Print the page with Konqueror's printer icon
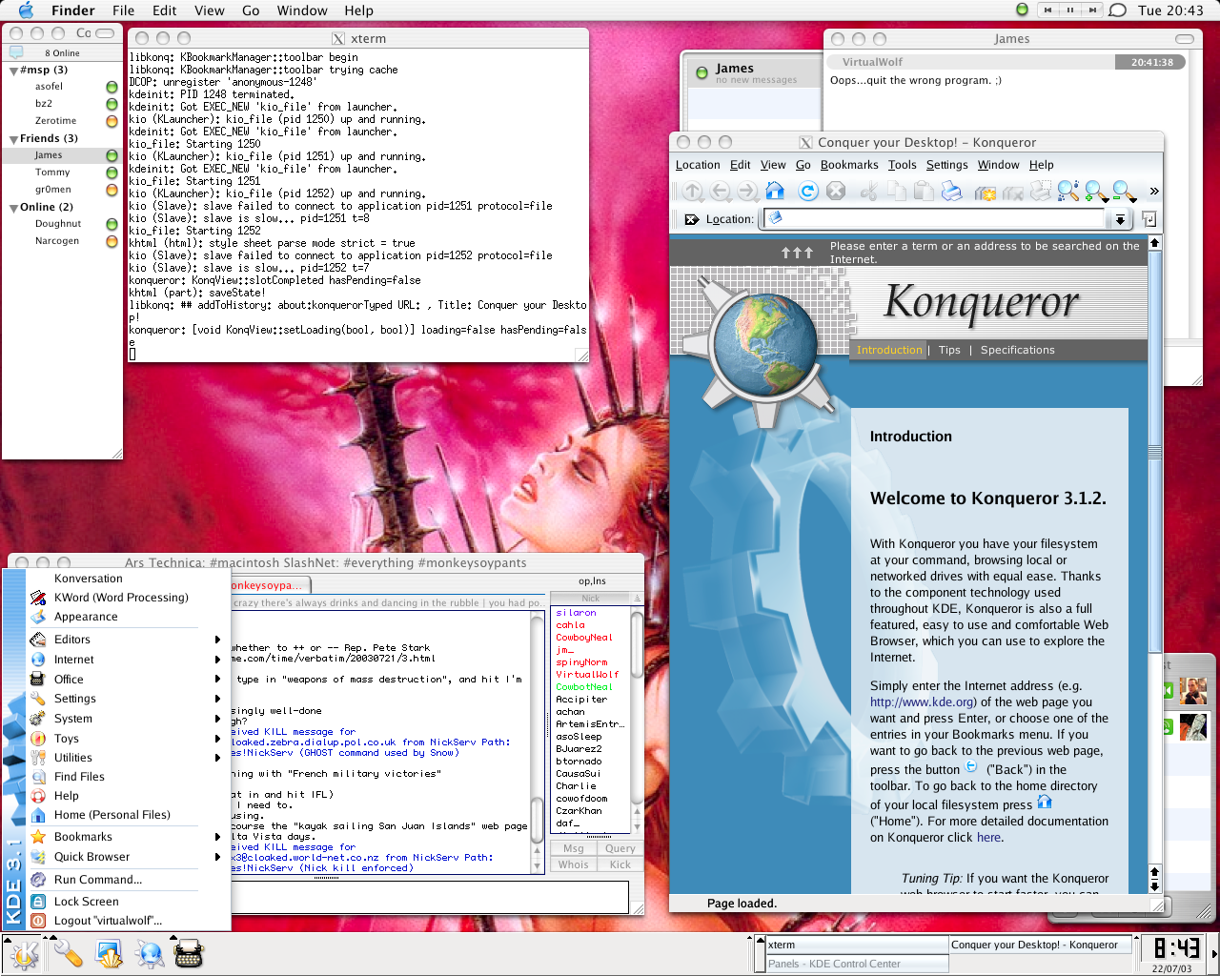The image size is (1220, 976). pos(951,191)
